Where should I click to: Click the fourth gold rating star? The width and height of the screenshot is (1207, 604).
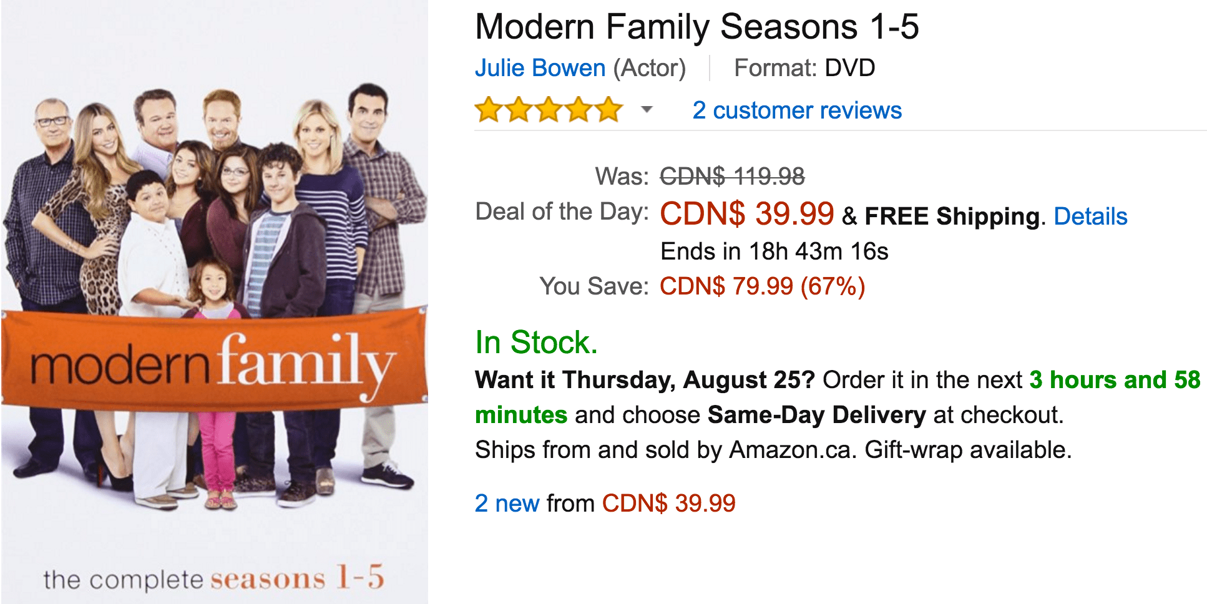tap(579, 110)
